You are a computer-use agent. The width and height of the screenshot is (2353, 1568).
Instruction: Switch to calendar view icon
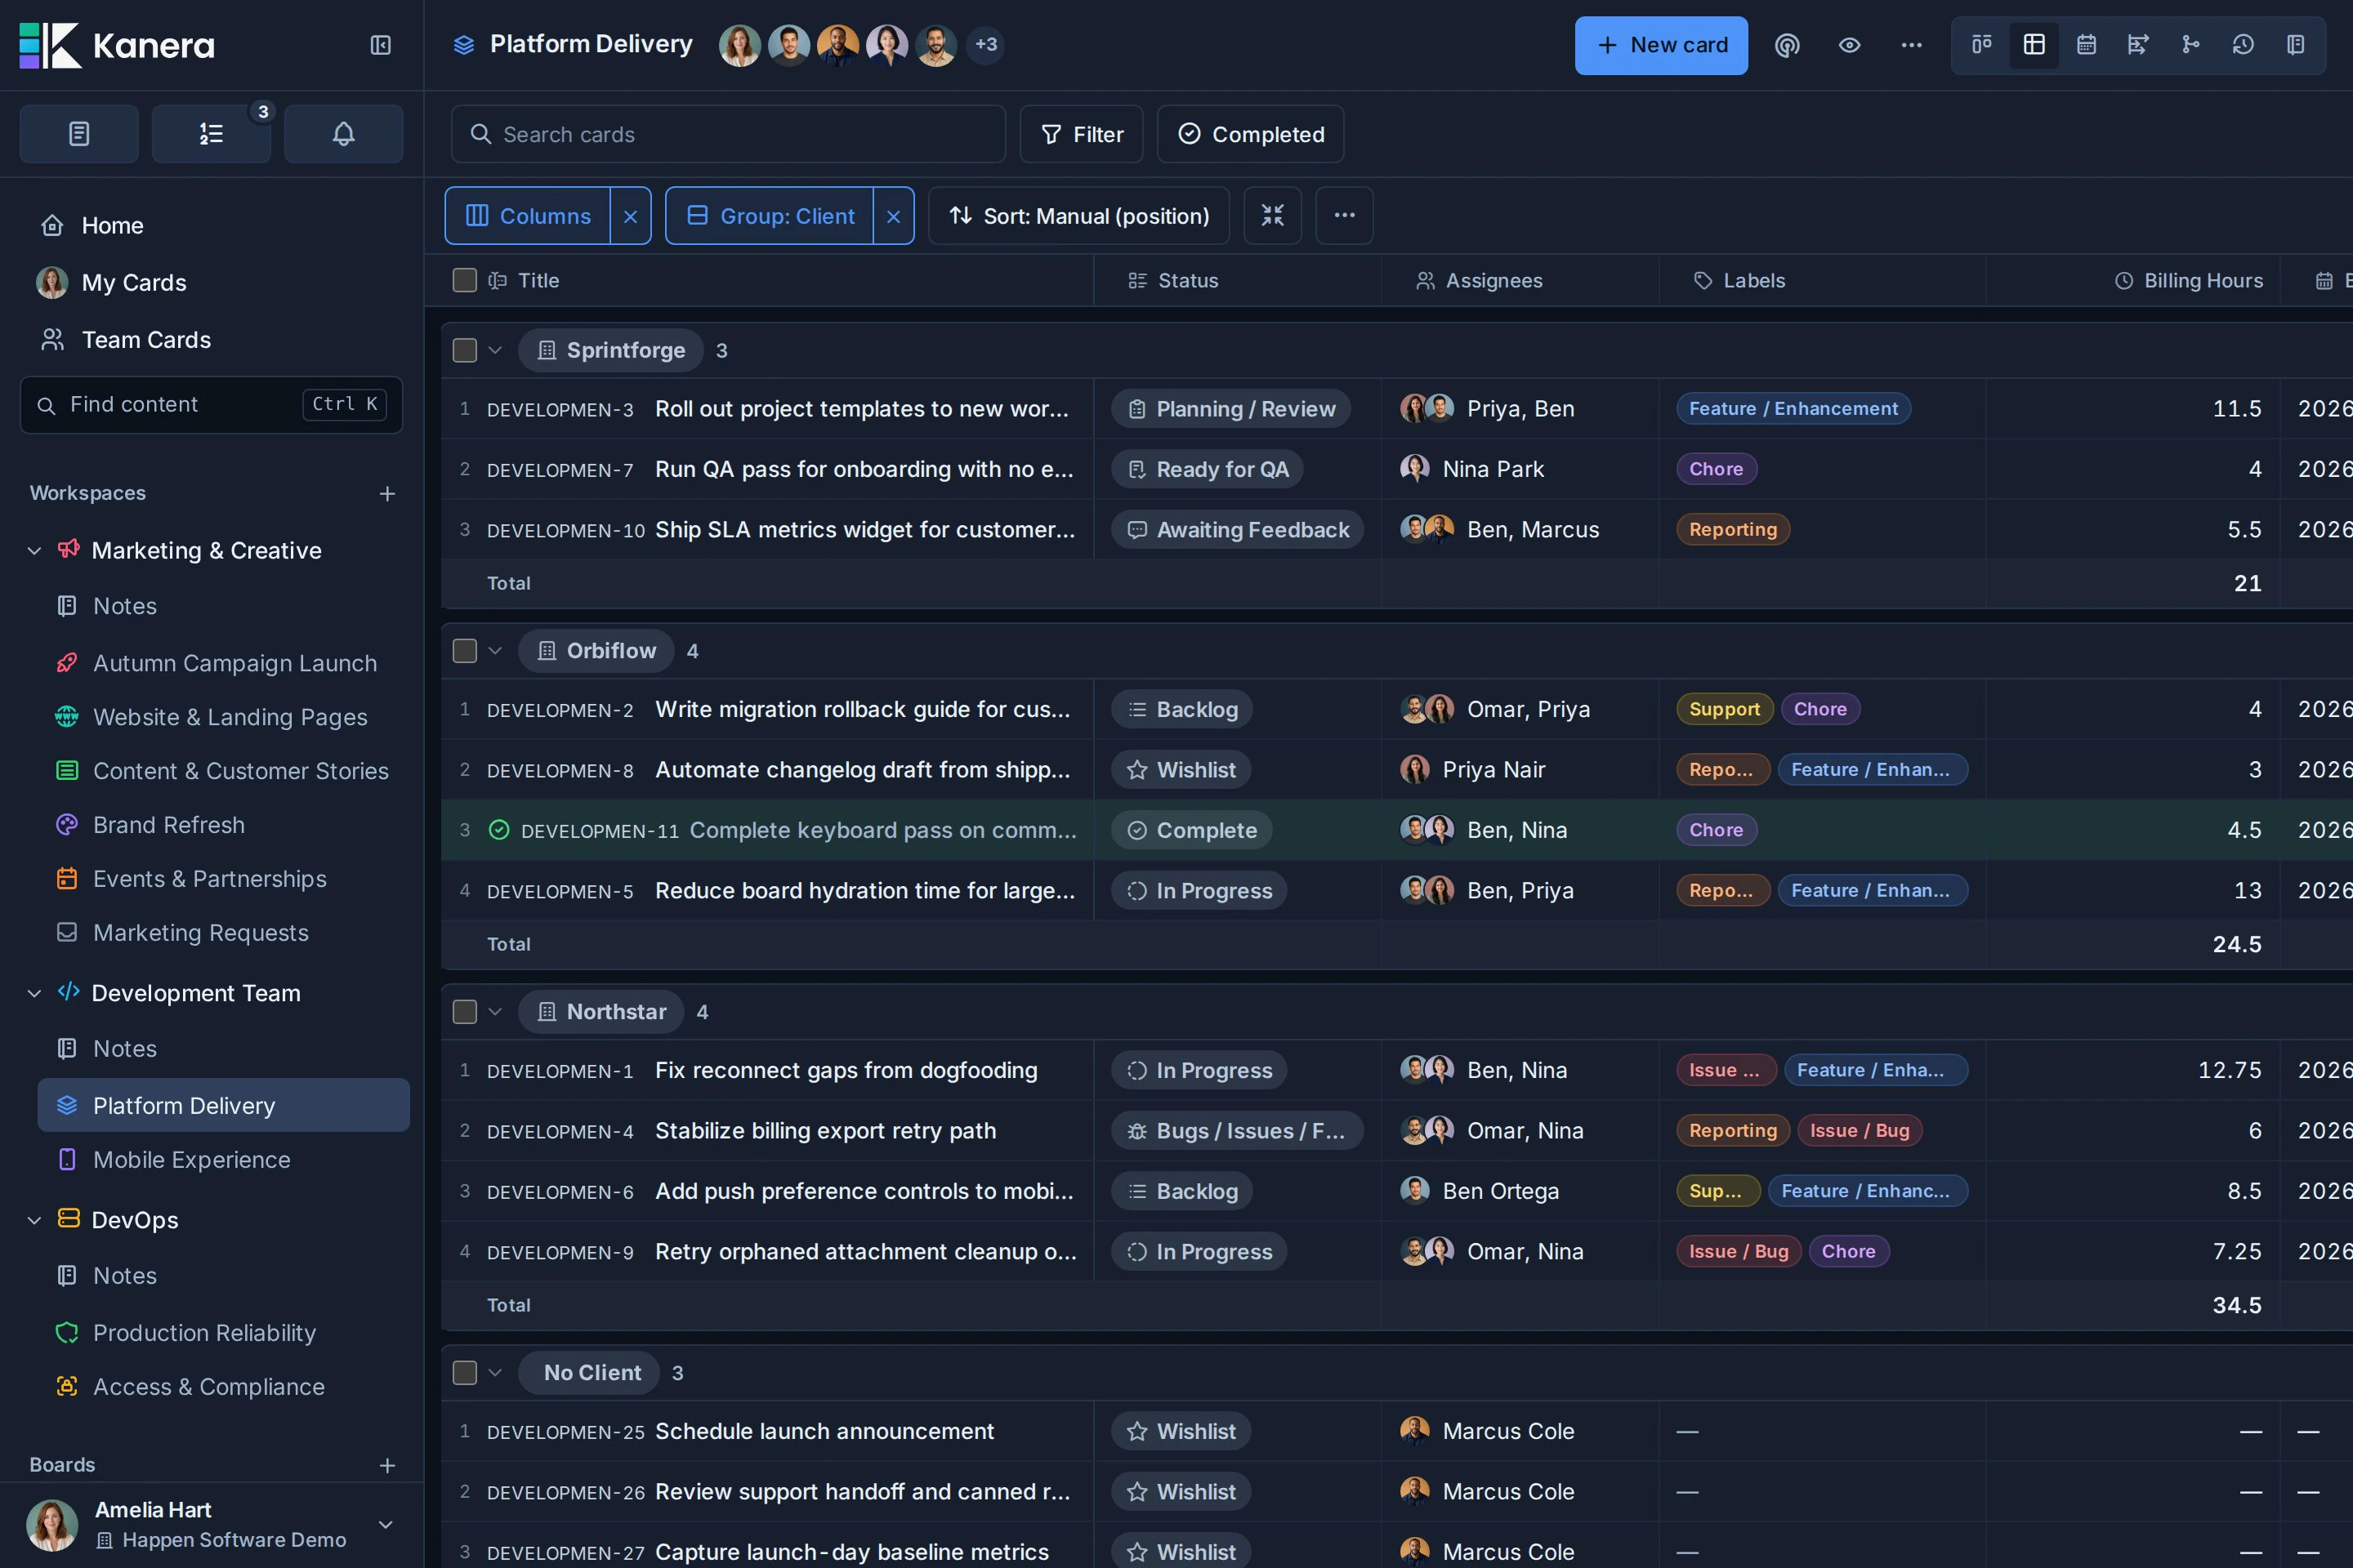tap(2086, 45)
